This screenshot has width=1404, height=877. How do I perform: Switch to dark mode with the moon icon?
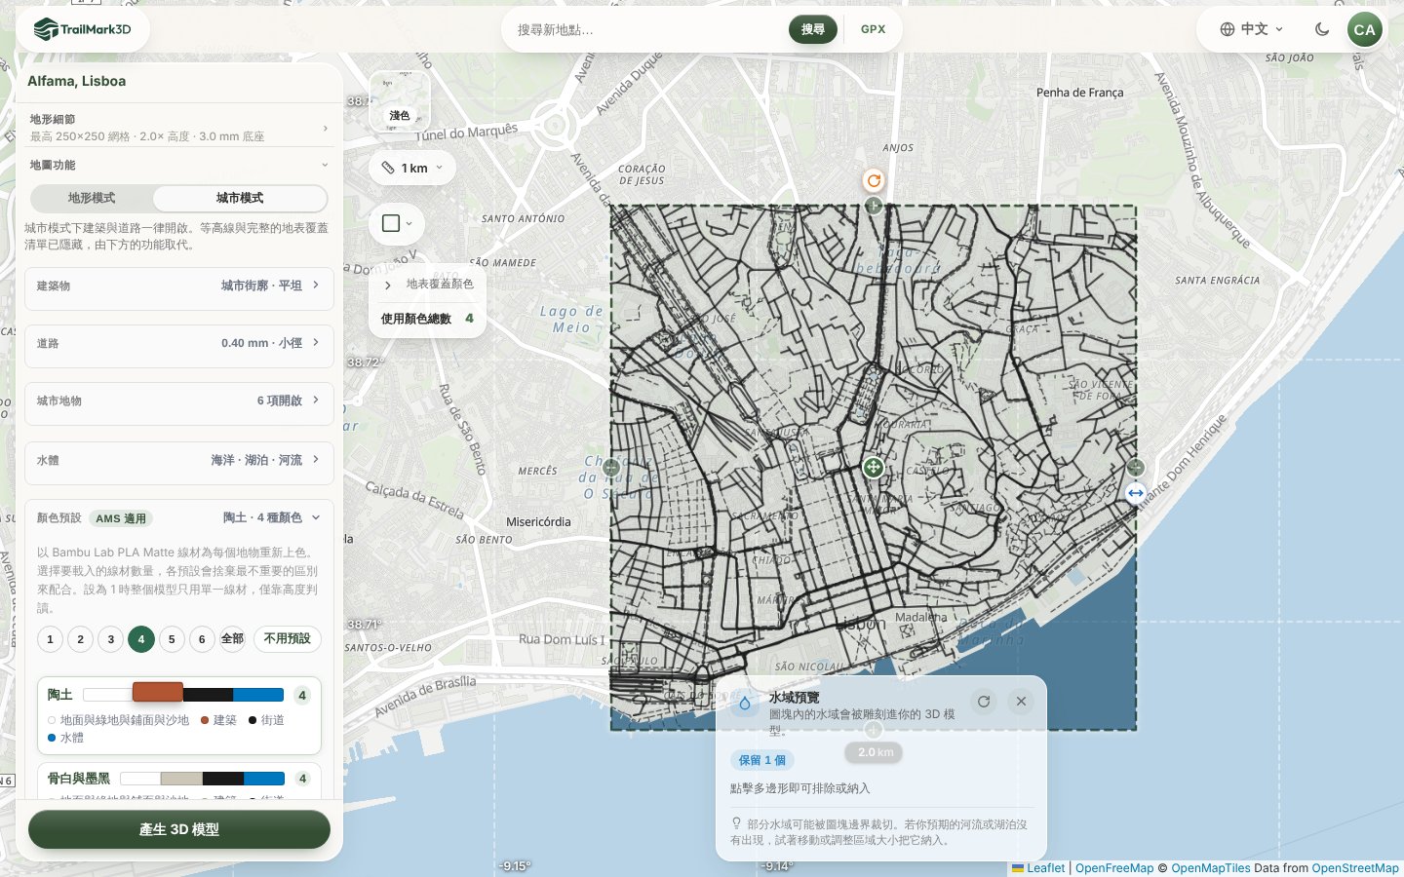[x=1322, y=29]
